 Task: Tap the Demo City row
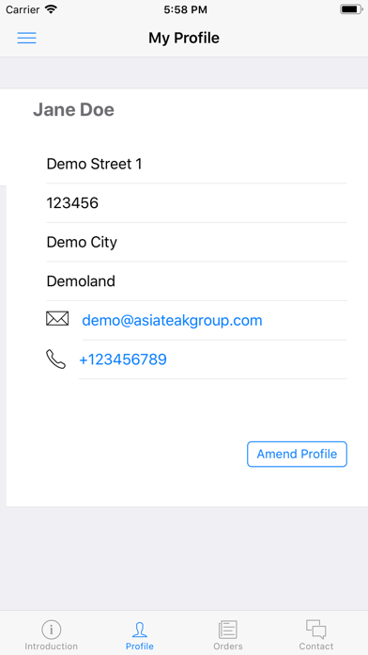pyautogui.click(x=197, y=242)
